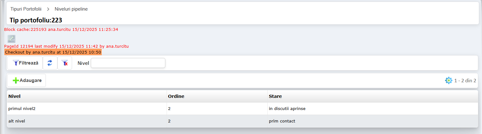Select the 'primul nivel2' row
The image size is (482, 134).
24,109
